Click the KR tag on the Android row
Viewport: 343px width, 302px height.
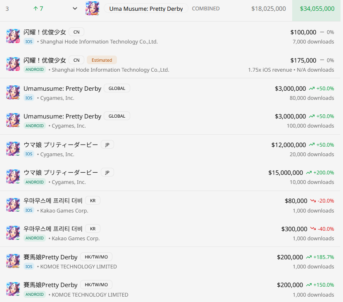[x=93, y=229]
